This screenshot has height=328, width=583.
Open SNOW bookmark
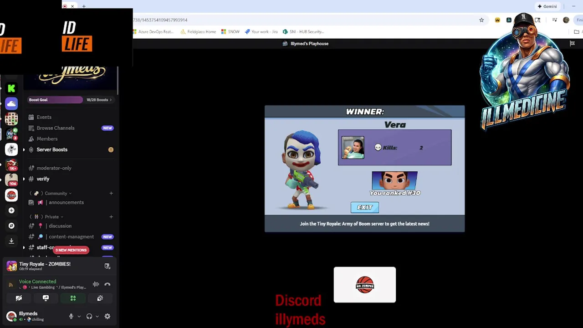point(230,32)
